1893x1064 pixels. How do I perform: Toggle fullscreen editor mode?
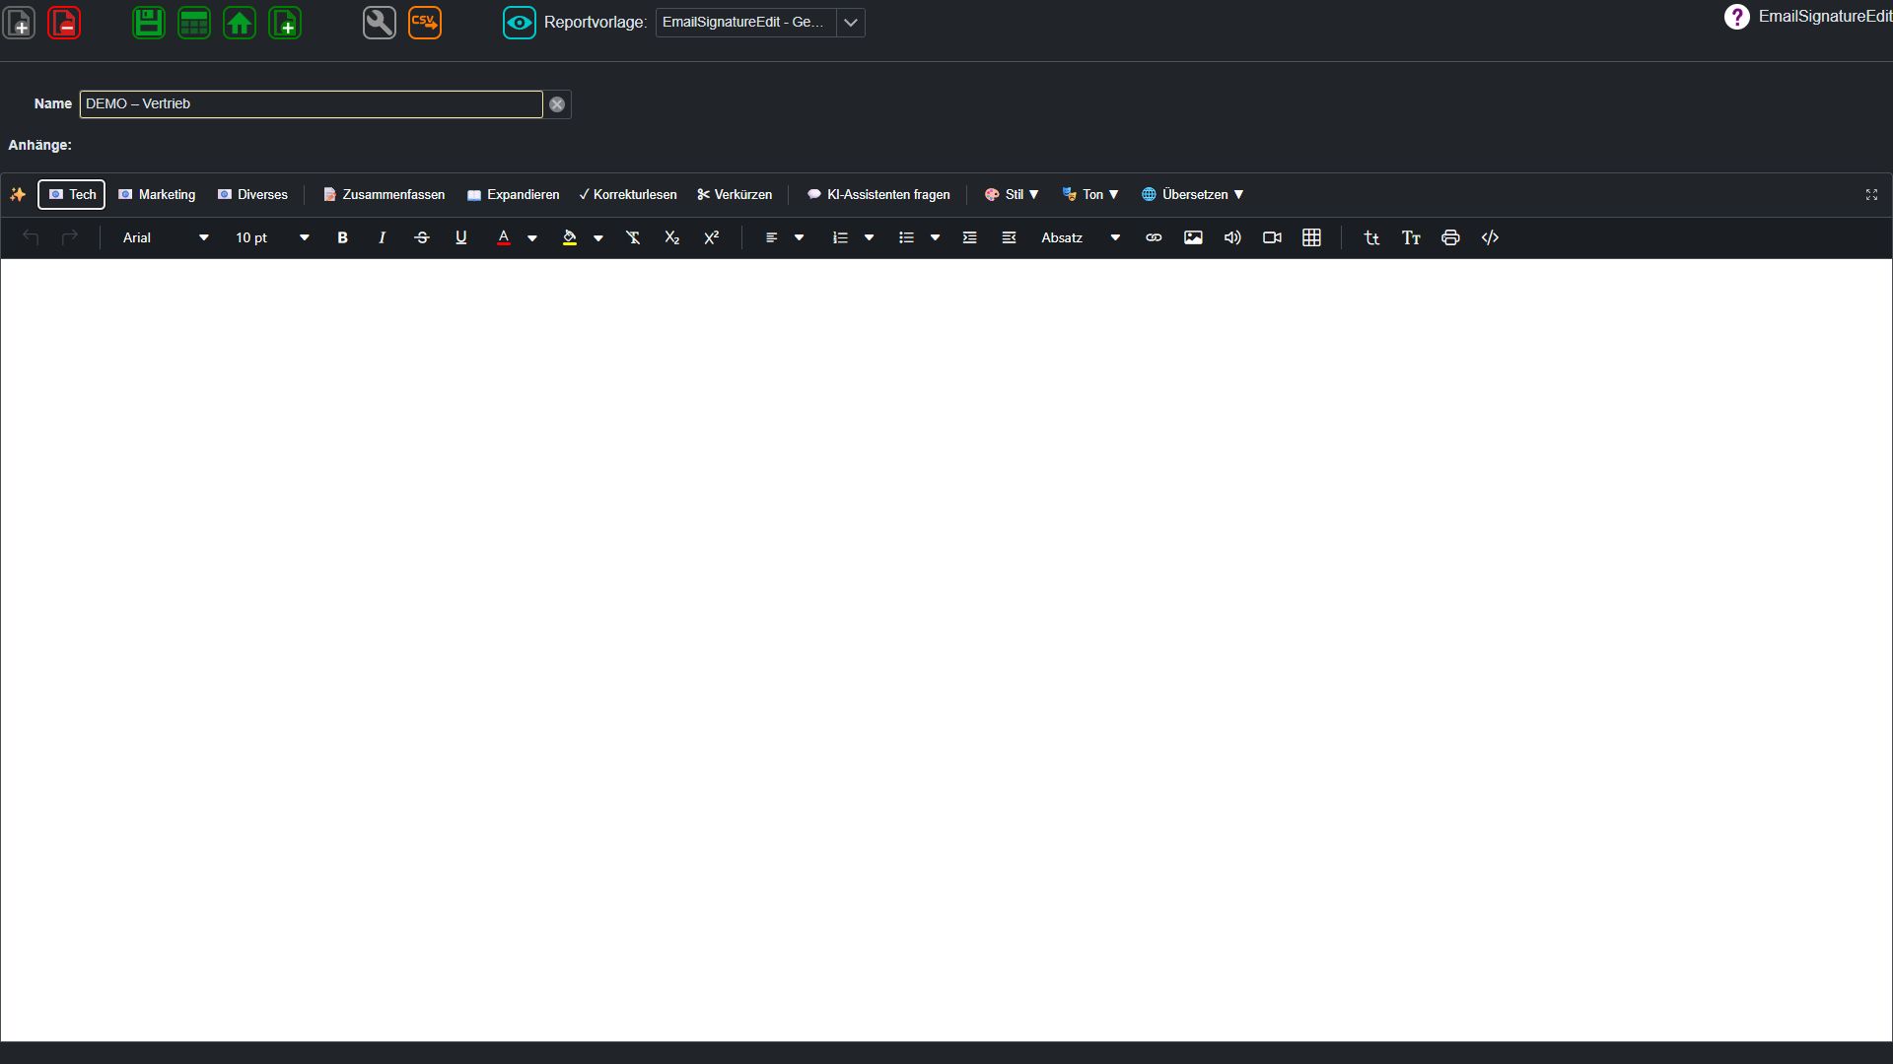click(1871, 194)
